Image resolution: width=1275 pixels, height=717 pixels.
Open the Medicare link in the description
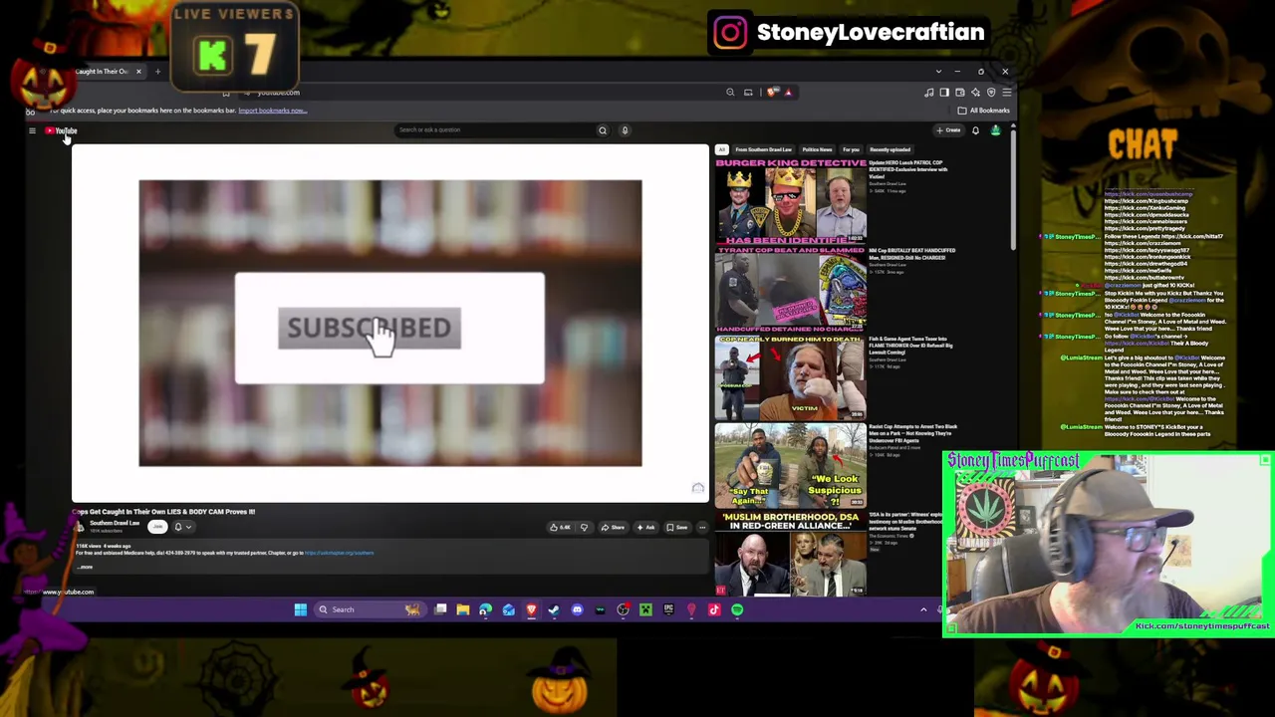[339, 553]
